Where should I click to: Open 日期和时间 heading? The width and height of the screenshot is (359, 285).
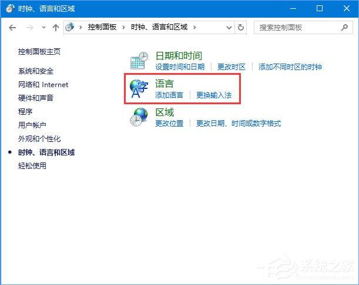click(179, 55)
